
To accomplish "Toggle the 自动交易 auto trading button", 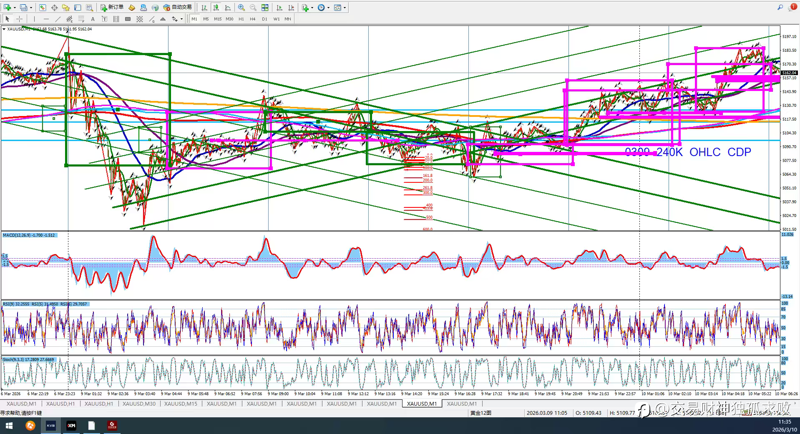I will point(178,8).
